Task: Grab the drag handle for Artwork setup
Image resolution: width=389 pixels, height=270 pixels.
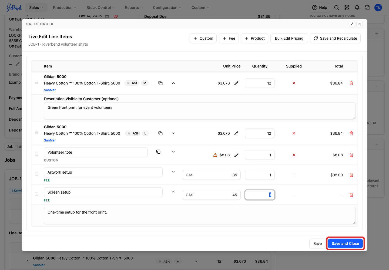Action: (x=36, y=174)
